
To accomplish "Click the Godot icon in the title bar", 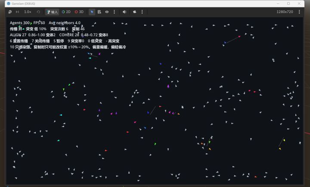I will 9,3.
